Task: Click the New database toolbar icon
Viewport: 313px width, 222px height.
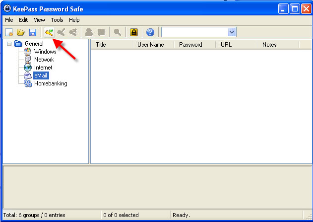Action: click(x=9, y=32)
